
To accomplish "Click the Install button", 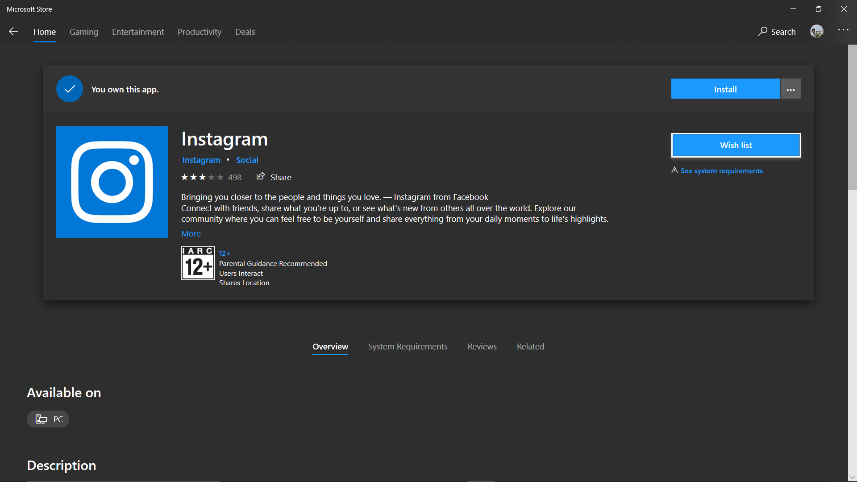I will pos(725,89).
